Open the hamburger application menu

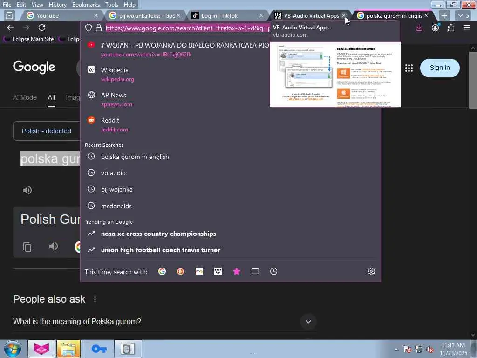tap(467, 28)
